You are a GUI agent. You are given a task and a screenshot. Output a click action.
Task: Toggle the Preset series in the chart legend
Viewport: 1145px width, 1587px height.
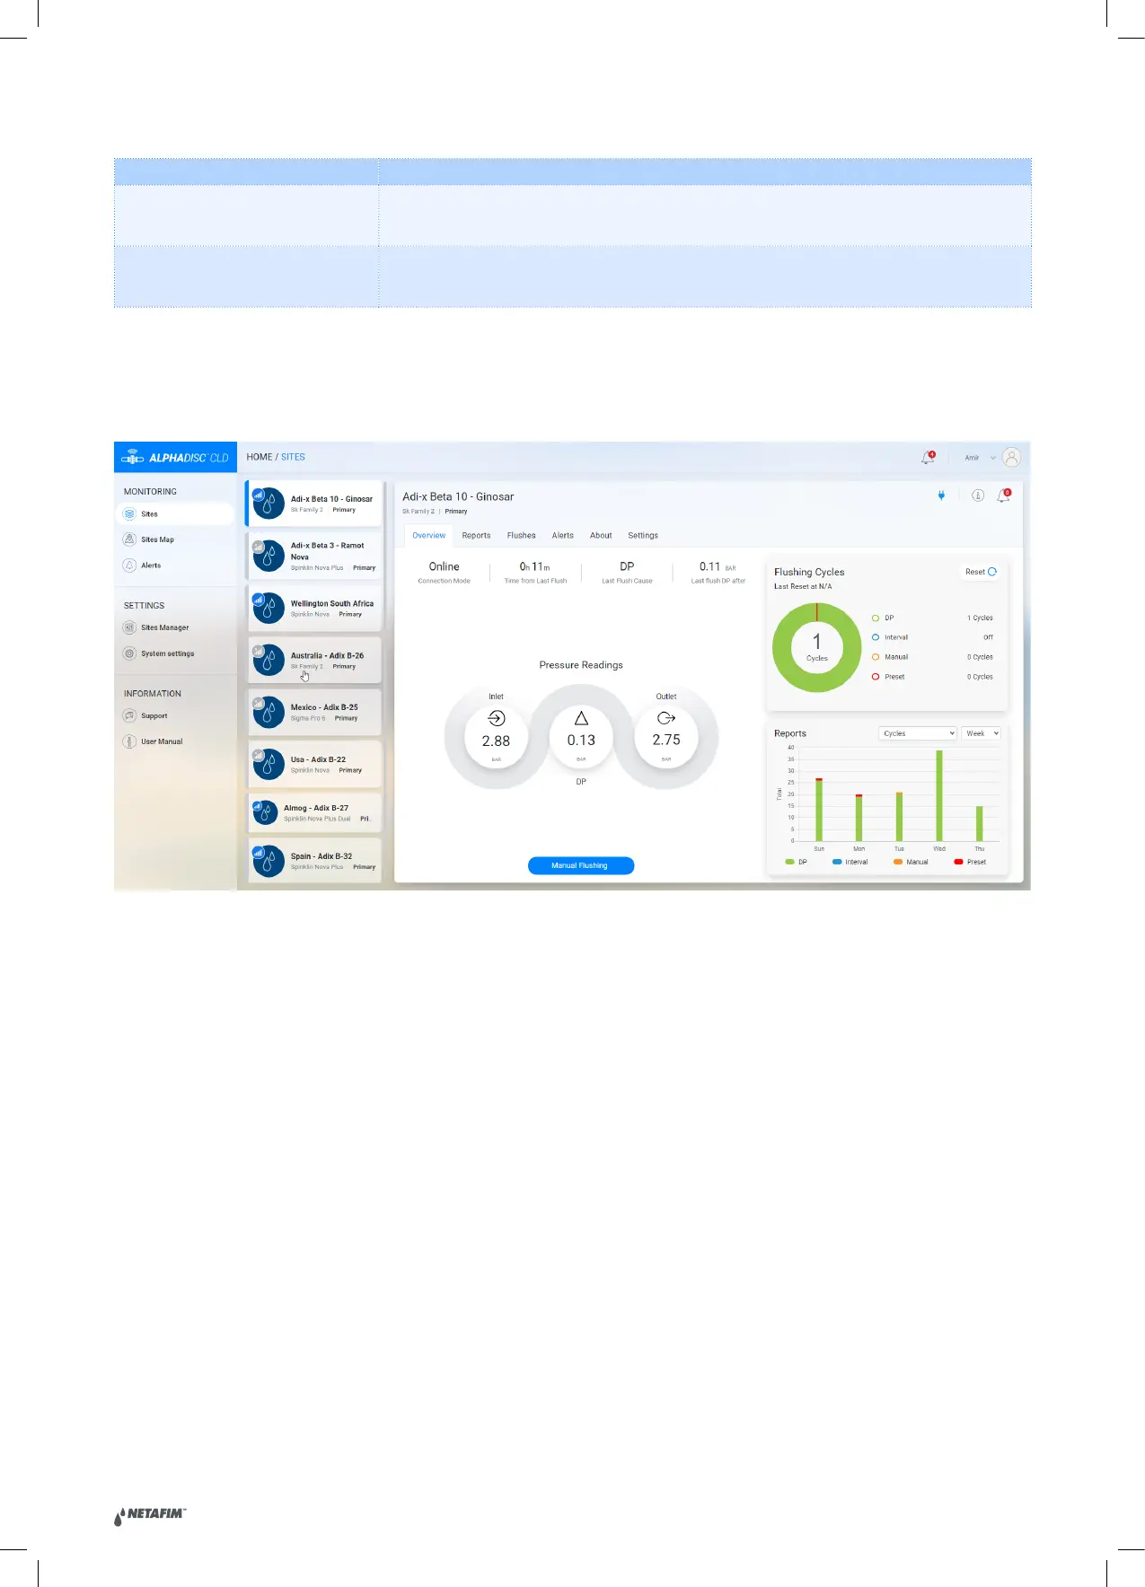[970, 862]
